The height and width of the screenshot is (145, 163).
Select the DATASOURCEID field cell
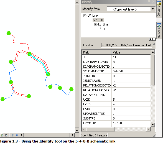point(97,95)
